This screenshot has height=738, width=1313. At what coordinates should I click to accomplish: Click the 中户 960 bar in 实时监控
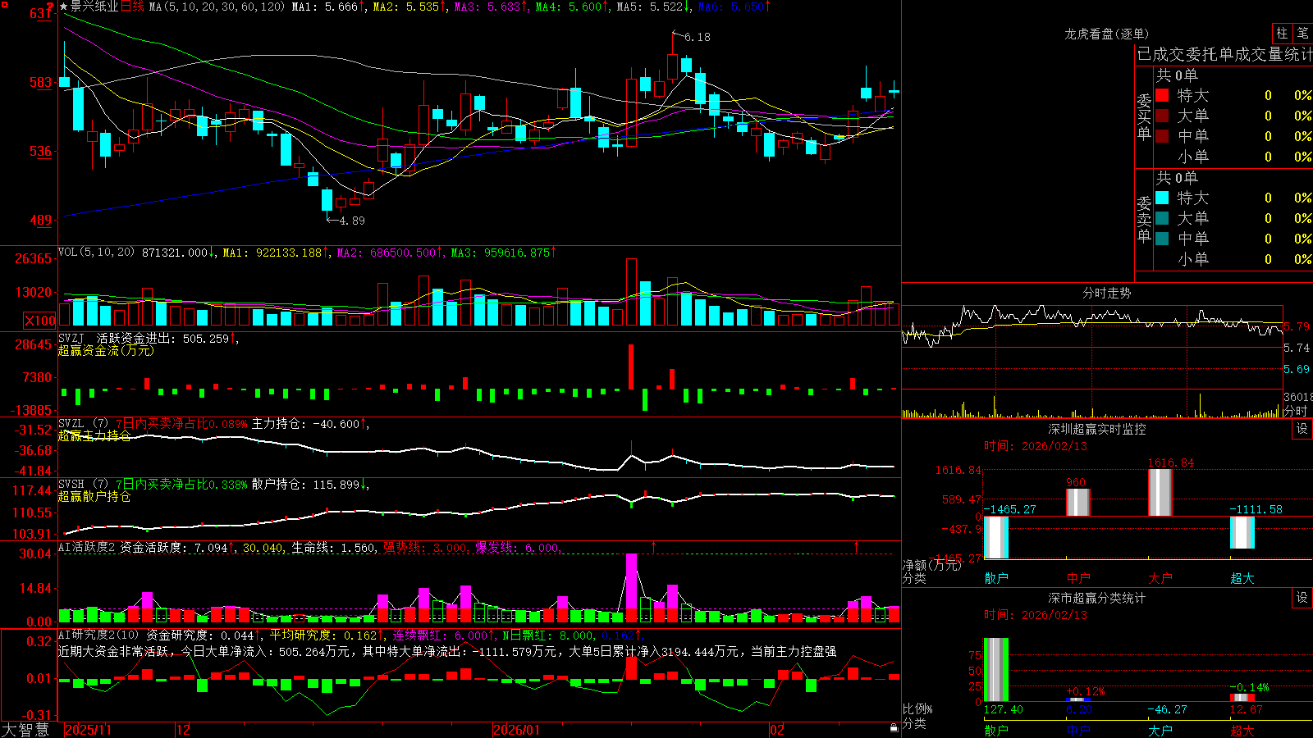pos(1078,503)
